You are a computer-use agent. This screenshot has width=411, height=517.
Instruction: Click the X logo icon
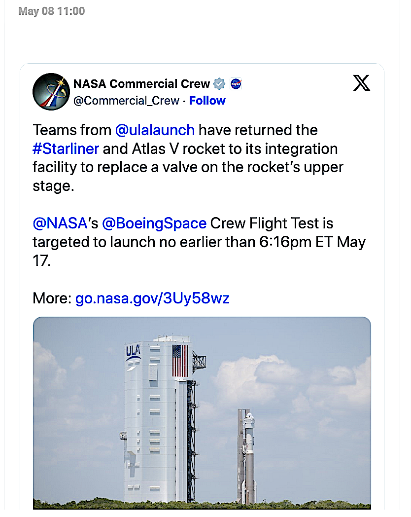[x=361, y=83]
